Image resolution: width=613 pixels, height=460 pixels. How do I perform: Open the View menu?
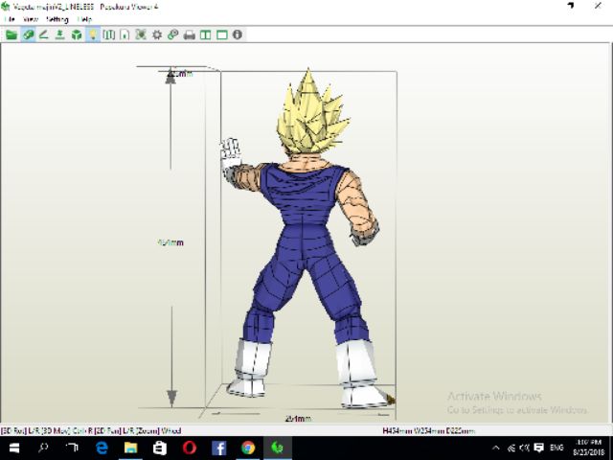[30, 19]
